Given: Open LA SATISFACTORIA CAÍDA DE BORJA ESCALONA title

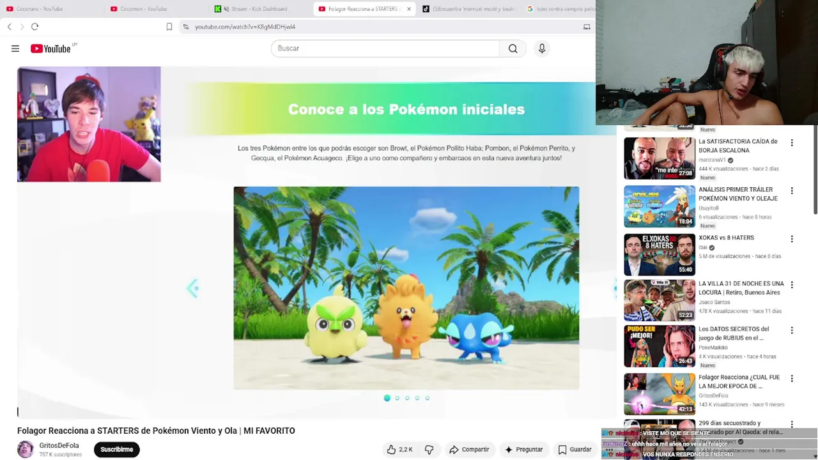Looking at the screenshot, I should pos(738,146).
